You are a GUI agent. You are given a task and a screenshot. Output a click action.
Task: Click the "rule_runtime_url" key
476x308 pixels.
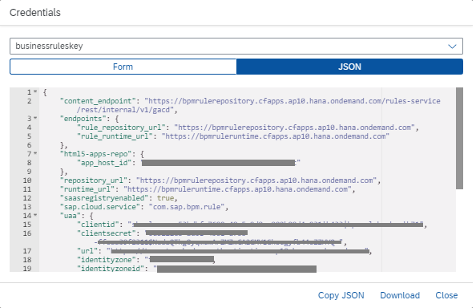pyautogui.click(x=115, y=136)
